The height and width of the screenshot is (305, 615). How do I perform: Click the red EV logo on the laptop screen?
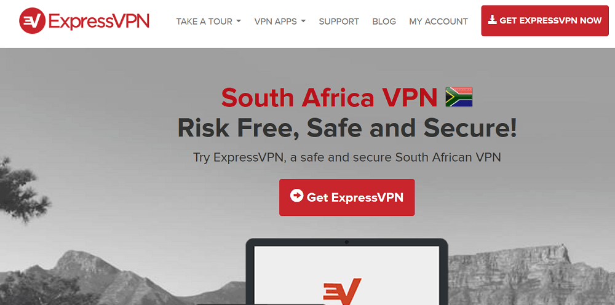click(342, 291)
